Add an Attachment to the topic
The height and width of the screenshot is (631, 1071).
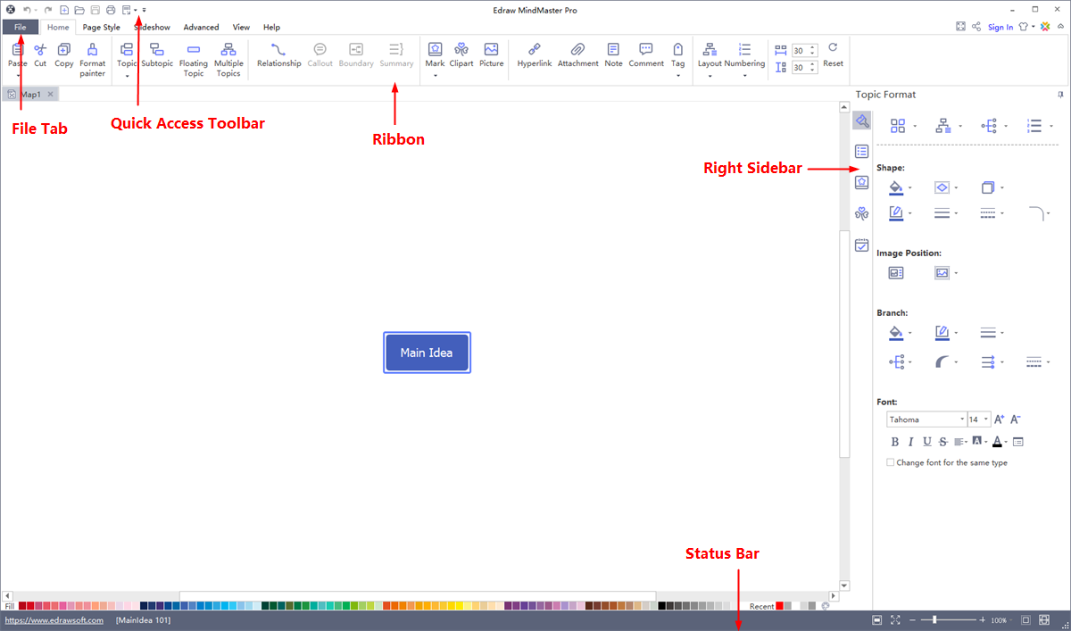click(577, 55)
